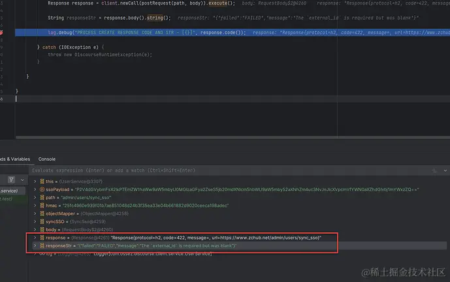The height and width of the screenshot is (282, 450).
Task: Click the frames filter funnel icon
Action: click(x=11, y=180)
